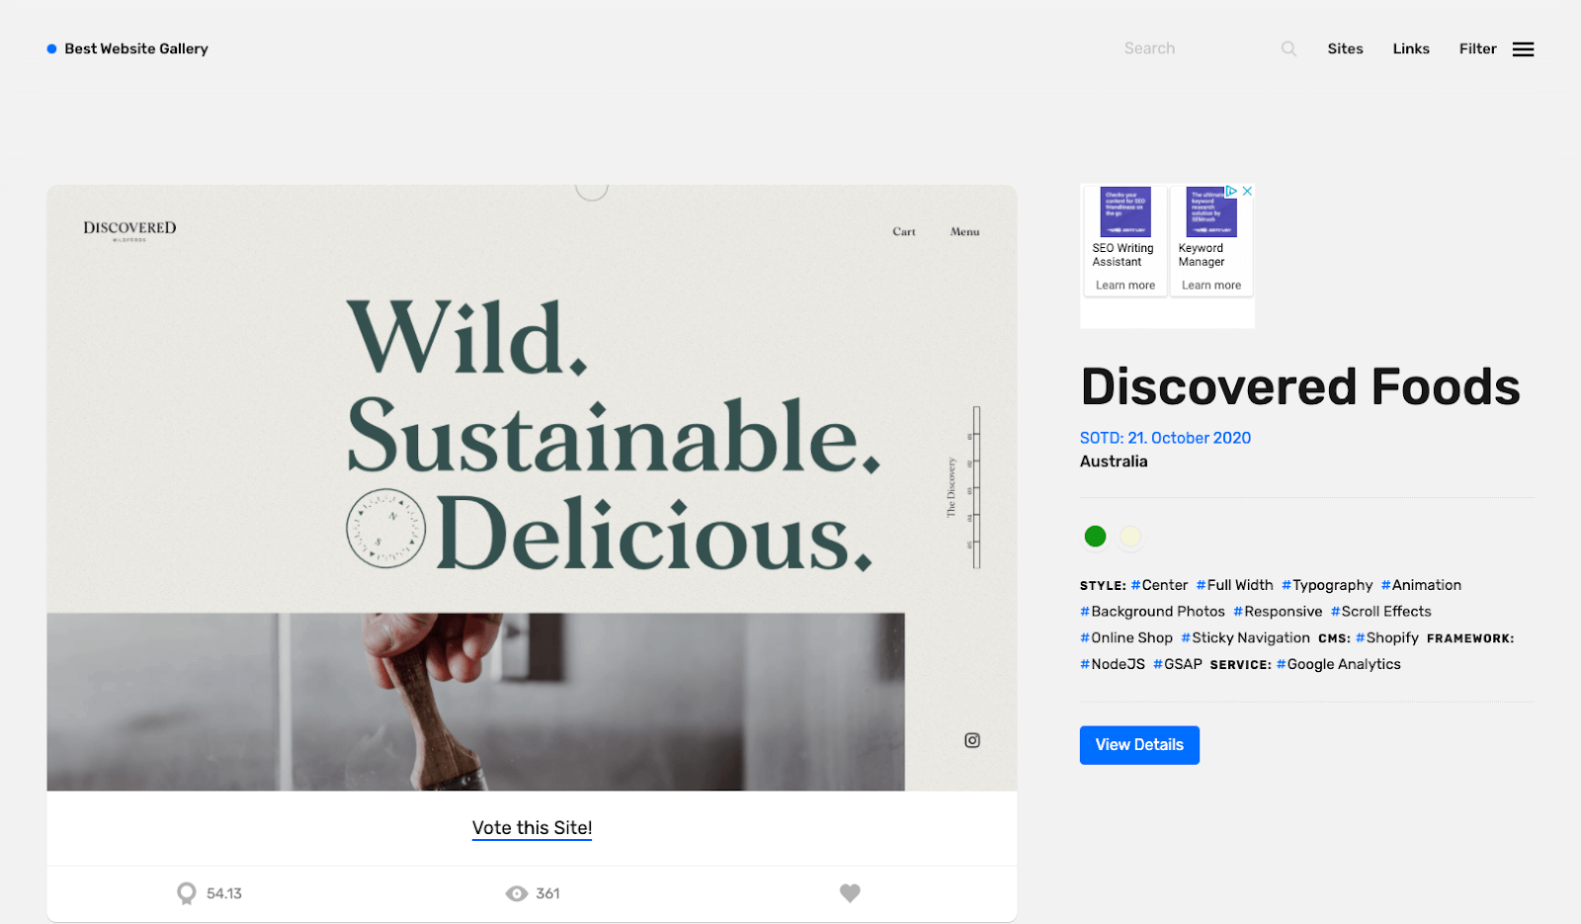Click the View Details button
Image resolution: width=1581 pixels, height=924 pixels.
[1138, 744]
